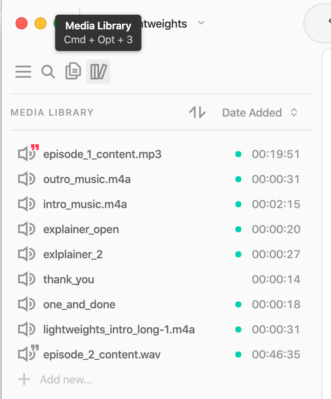
Task: Close the window with red button
Action: pyautogui.click(x=22, y=23)
